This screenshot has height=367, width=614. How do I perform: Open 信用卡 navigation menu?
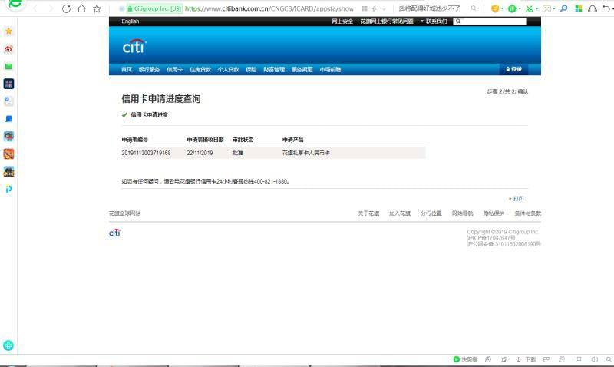[175, 69]
